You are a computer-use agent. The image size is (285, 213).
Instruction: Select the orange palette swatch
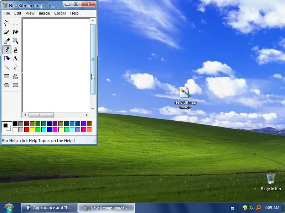pyautogui.click(x=89, y=129)
